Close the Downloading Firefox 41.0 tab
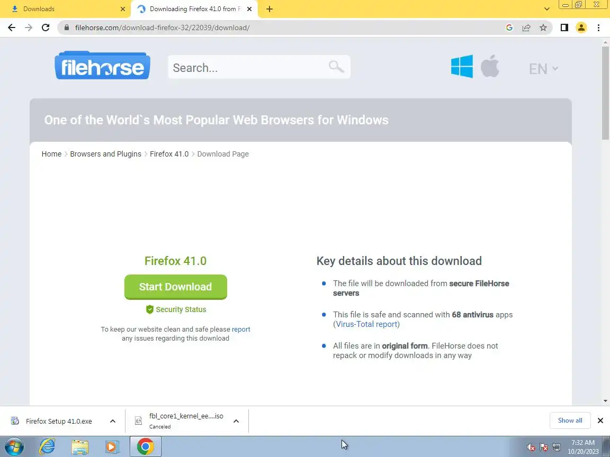 click(x=249, y=9)
